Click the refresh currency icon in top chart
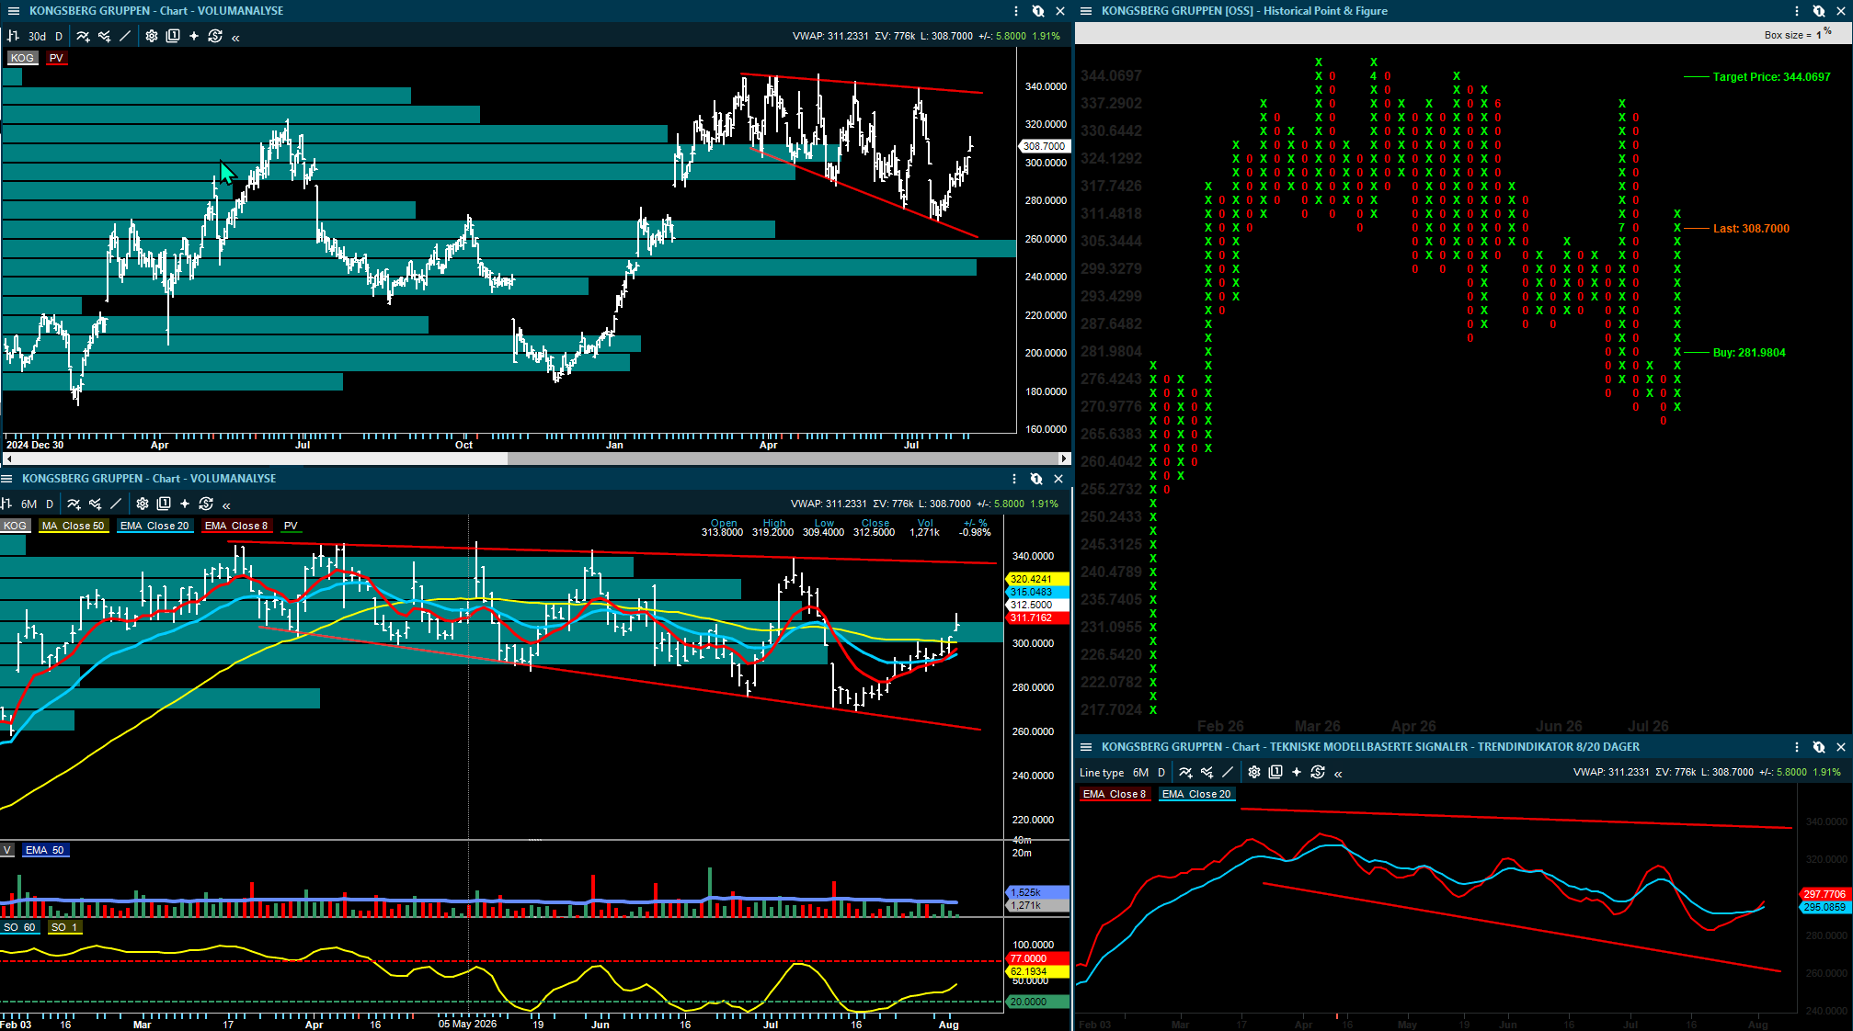Image resolution: width=1853 pixels, height=1031 pixels. (215, 36)
